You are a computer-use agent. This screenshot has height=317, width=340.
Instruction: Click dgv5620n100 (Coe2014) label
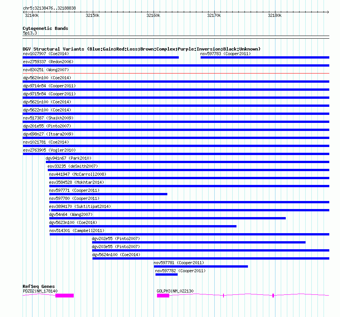[x=47, y=78]
